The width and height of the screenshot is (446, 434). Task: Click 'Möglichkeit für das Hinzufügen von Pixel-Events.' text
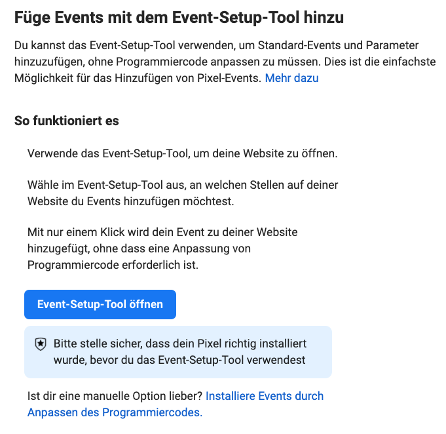[138, 78]
